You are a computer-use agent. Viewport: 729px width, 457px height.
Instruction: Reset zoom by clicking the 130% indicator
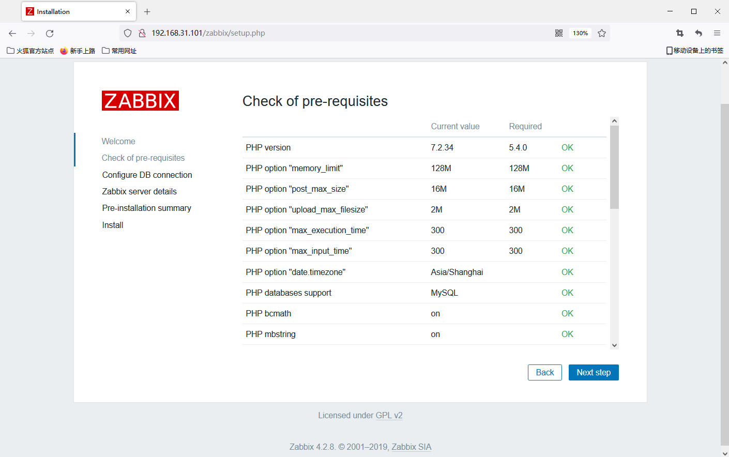[580, 33]
